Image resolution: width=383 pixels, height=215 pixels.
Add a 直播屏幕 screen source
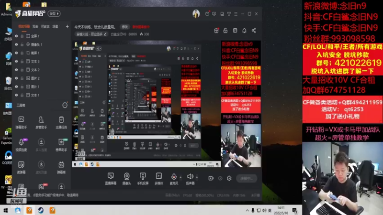pos(111,179)
